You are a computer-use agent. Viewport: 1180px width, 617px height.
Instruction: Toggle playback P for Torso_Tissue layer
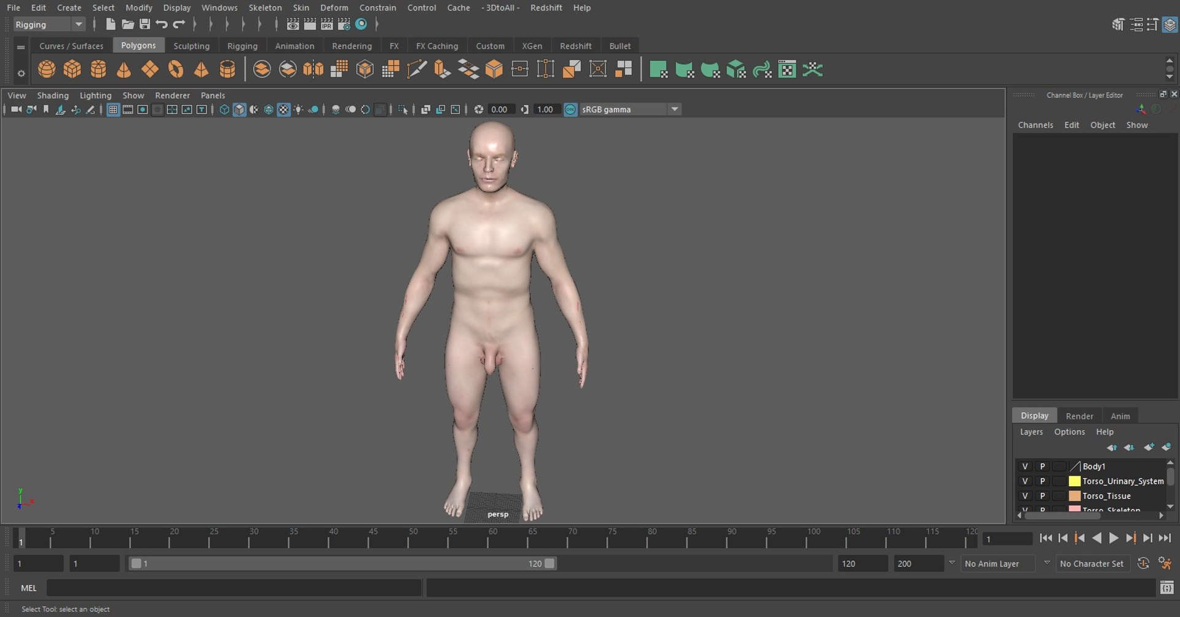[1042, 496]
